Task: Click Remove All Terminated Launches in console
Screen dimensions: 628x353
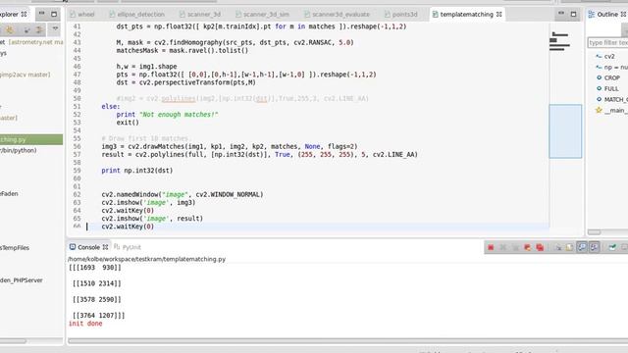Action: 515,248
